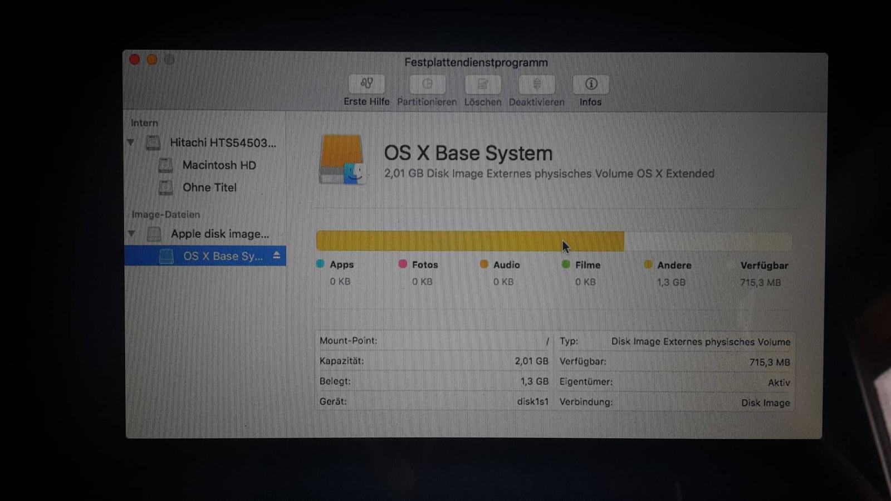The height and width of the screenshot is (501, 891).
Task: Click the Kapazität 2,01 GB value
Action: click(x=531, y=361)
